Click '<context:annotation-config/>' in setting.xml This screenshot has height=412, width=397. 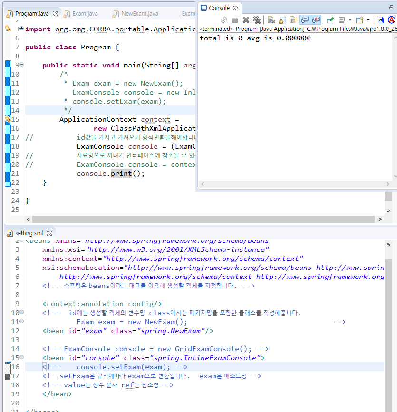click(x=102, y=304)
